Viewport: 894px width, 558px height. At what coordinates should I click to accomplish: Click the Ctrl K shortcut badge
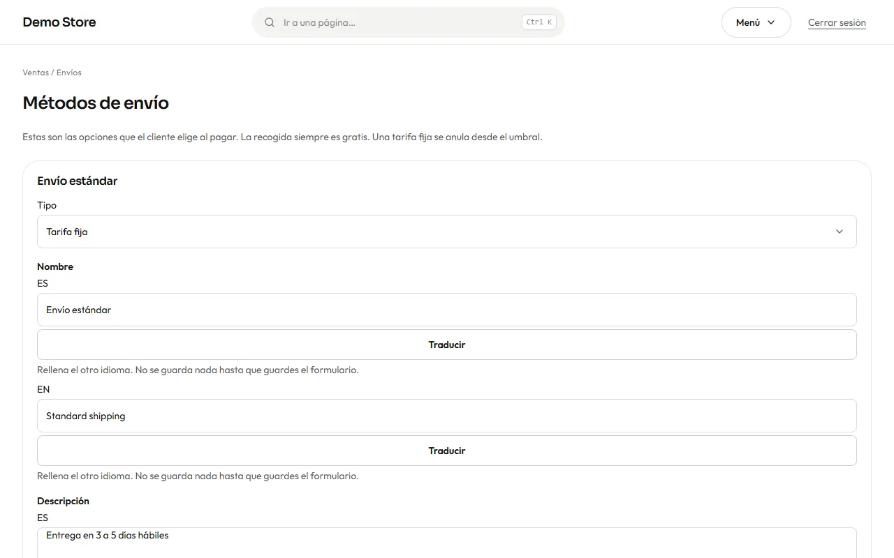[539, 22]
